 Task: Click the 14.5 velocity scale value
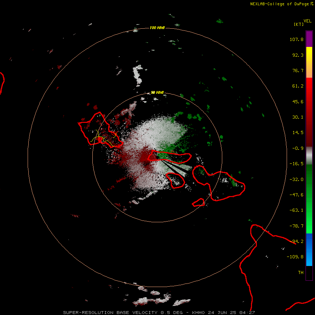(x=298, y=133)
